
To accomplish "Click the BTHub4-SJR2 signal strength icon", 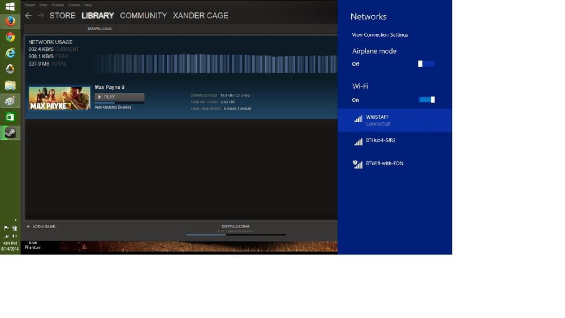I will click(x=358, y=142).
